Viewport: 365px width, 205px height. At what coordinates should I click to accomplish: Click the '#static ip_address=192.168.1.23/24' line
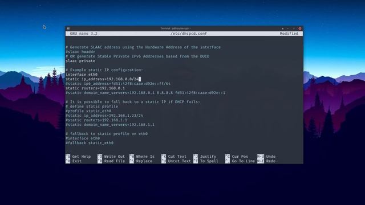pos(104,116)
